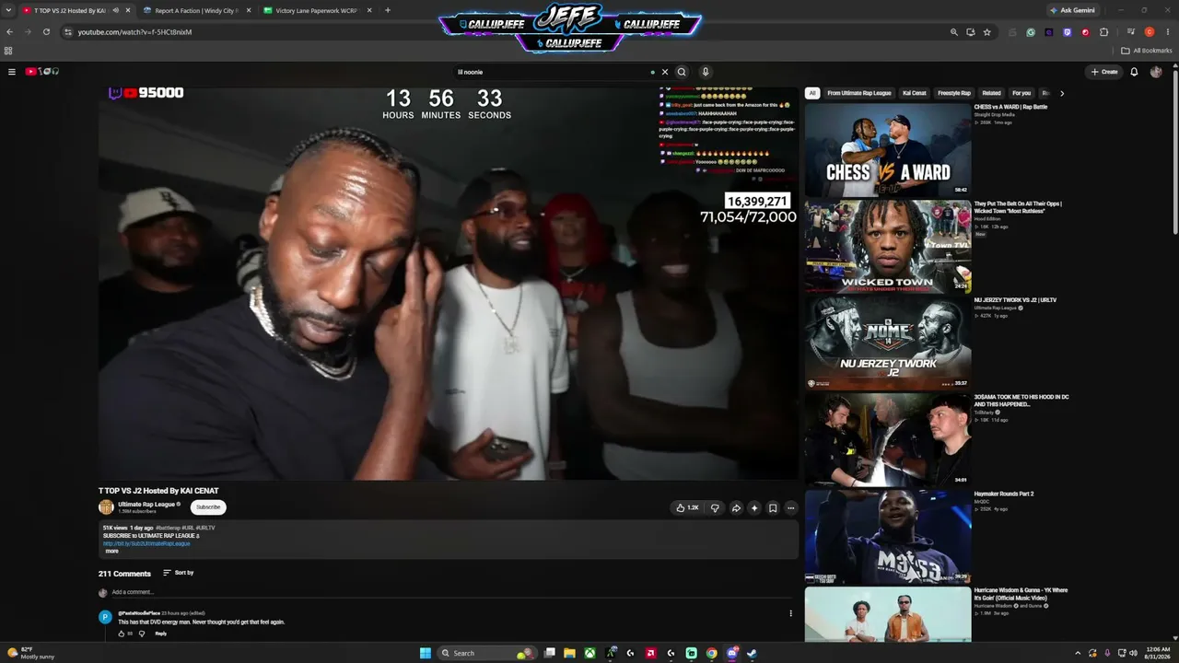This screenshot has height=663, width=1179.
Task: Like the video with thumbs up
Action: 687,507
